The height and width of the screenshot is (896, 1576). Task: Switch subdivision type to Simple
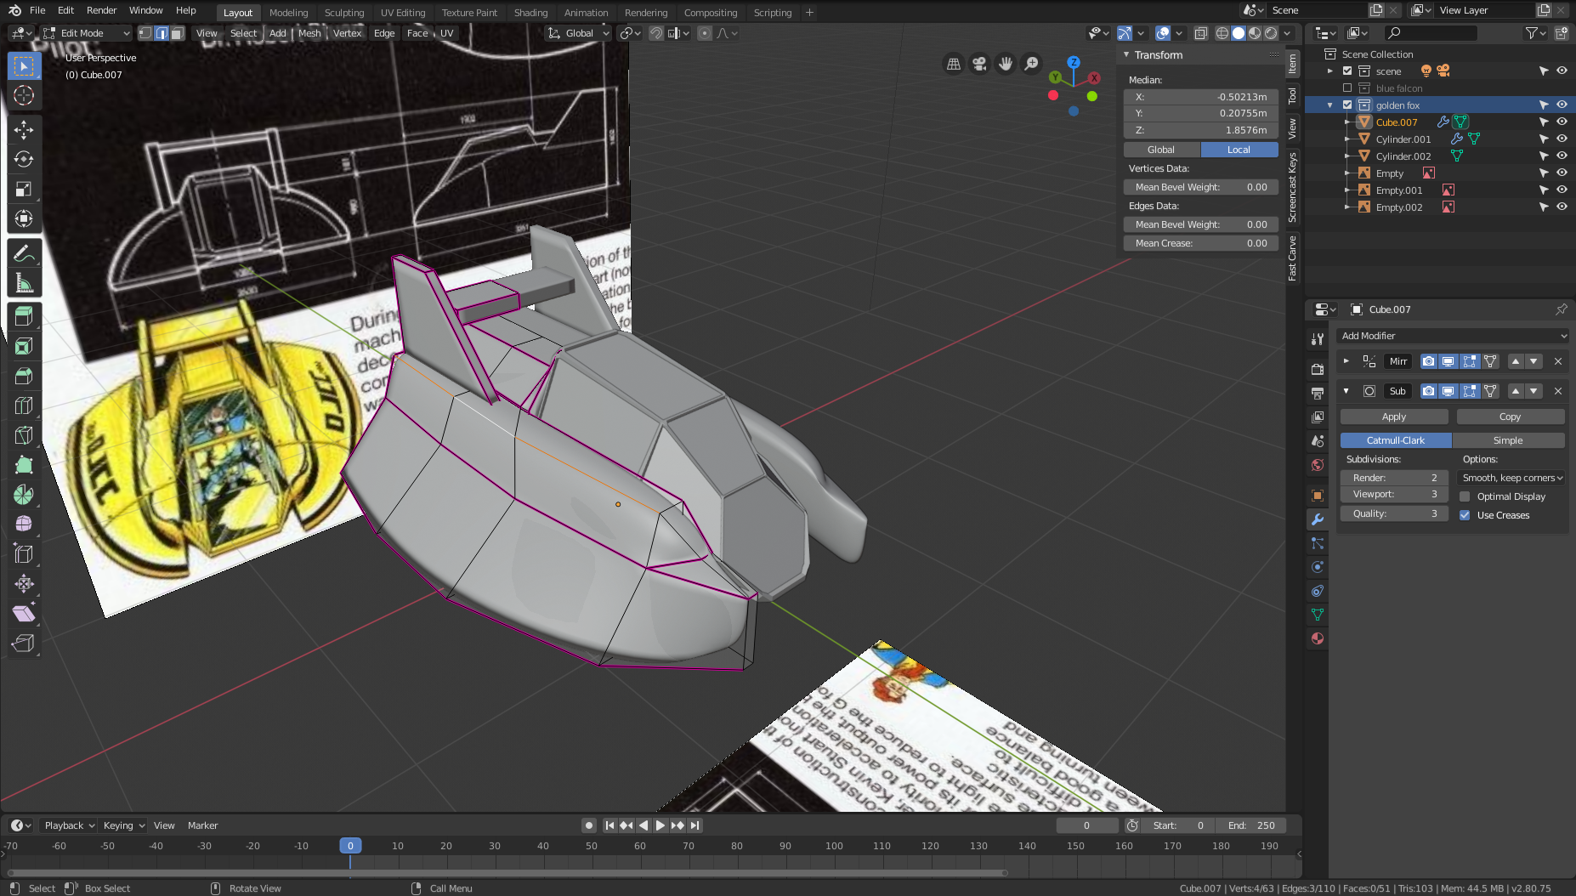click(1508, 440)
